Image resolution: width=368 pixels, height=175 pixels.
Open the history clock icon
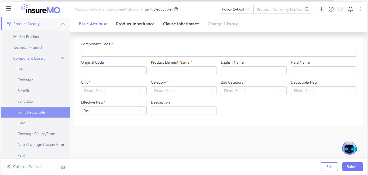(331, 9)
